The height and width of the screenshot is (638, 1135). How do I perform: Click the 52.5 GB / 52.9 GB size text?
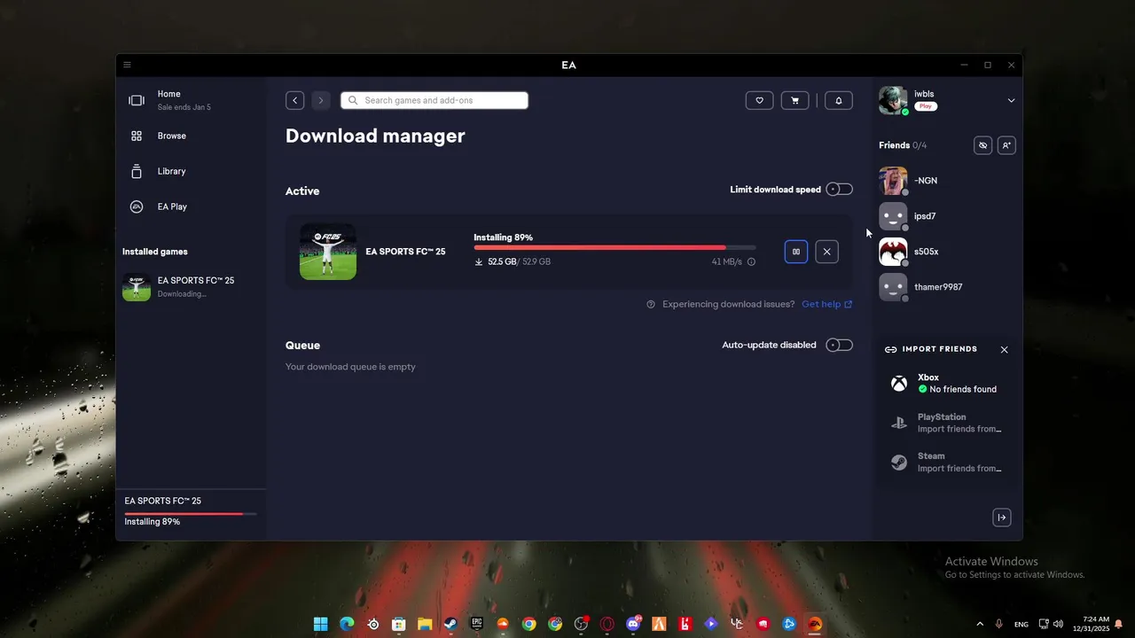(519, 262)
